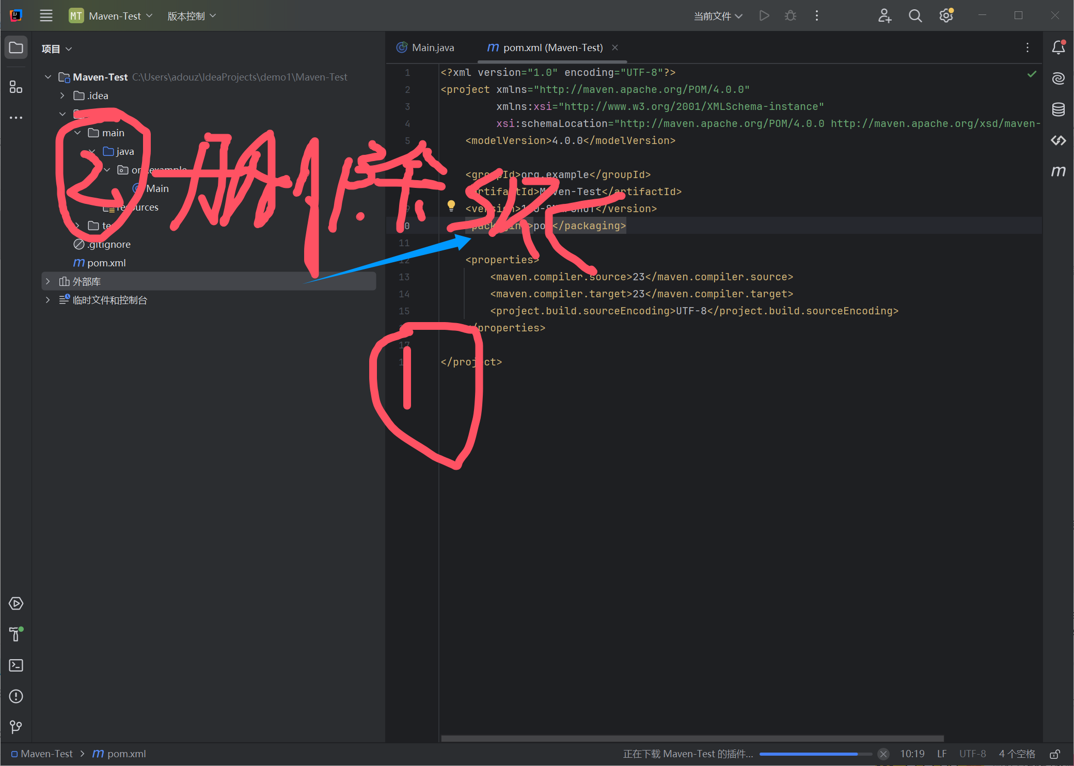Open the Database tool window icon
The image size is (1074, 766).
[x=1058, y=109]
